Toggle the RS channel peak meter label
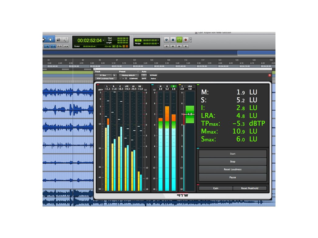The height and width of the screenshot is (238, 318). [x=140, y=86]
